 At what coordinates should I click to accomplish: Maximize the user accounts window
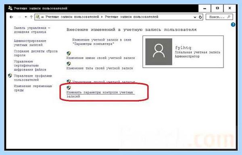[217, 8]
